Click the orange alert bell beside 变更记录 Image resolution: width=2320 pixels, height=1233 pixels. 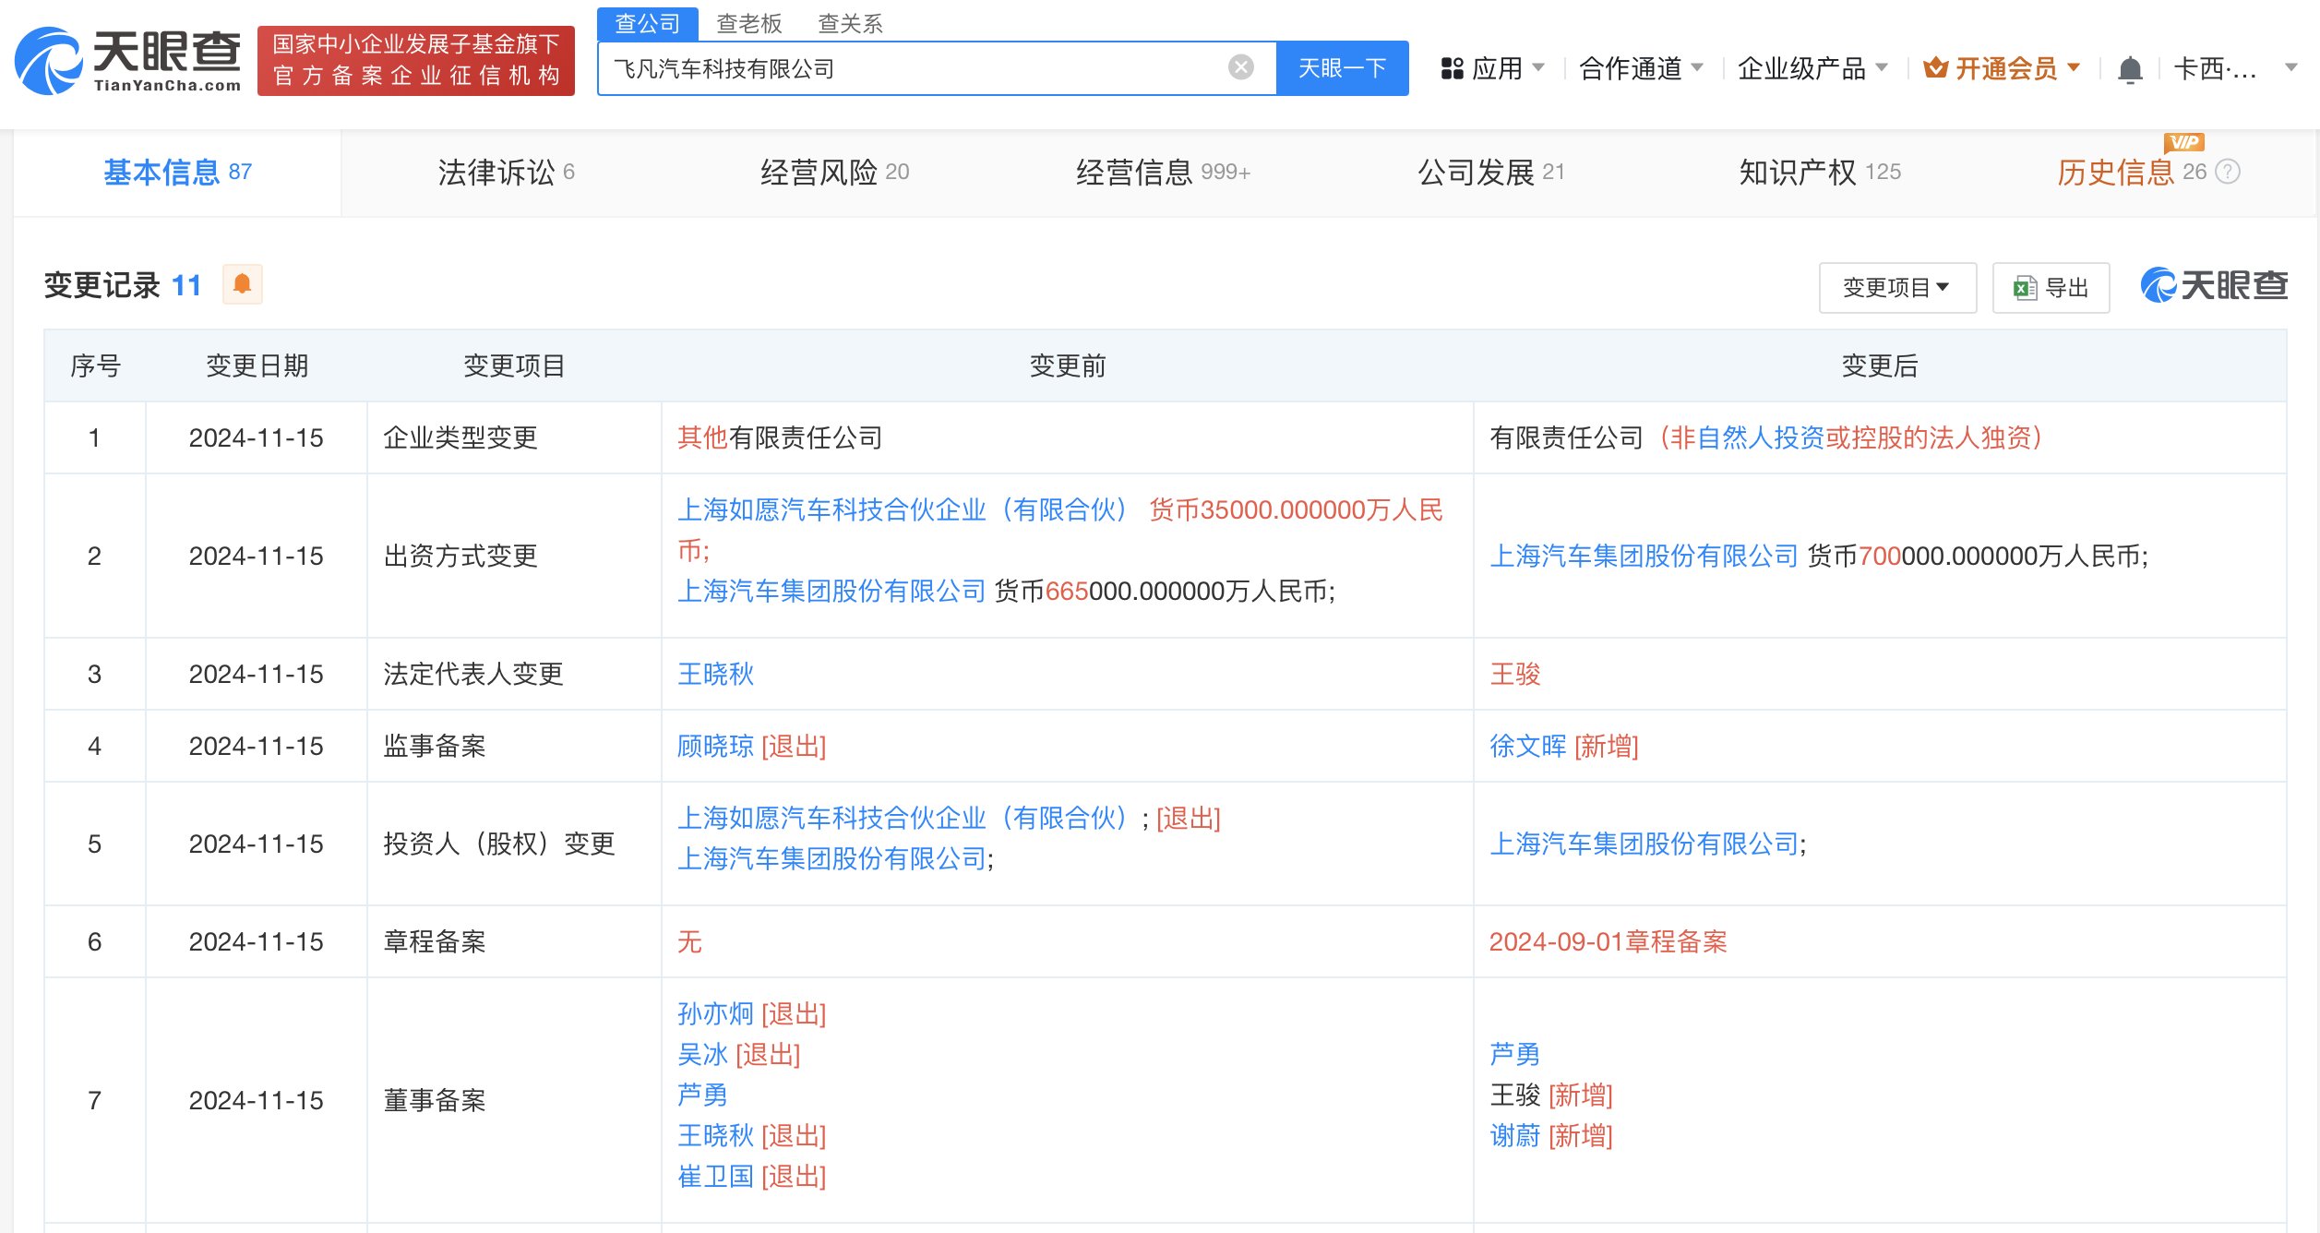click(243, 284)
